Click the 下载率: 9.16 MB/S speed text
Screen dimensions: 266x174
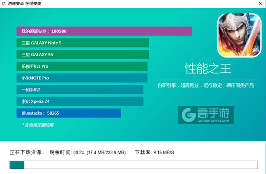(x=154, y=152)
